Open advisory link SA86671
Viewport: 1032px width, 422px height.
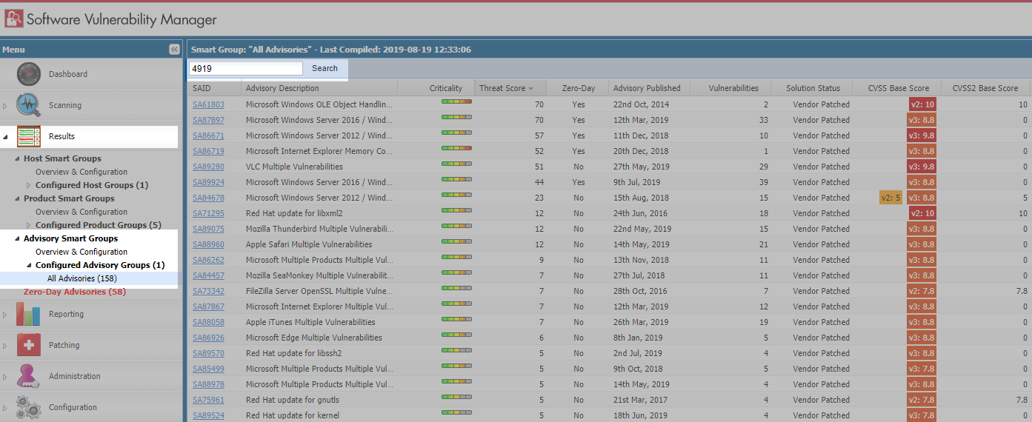pyautogui.click(x=208, y=135)
